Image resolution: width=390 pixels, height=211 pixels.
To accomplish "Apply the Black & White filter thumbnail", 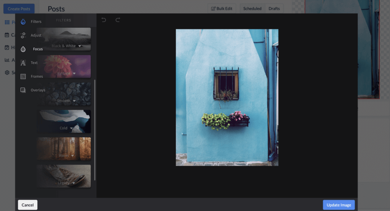I will 64,39.
